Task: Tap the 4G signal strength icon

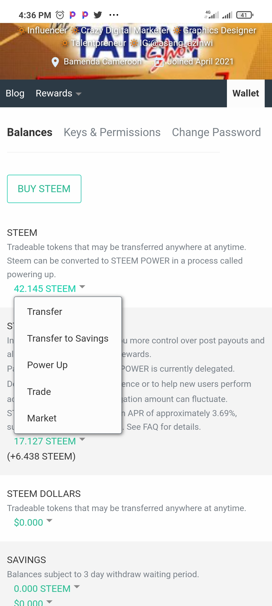Action: point(212,15)
